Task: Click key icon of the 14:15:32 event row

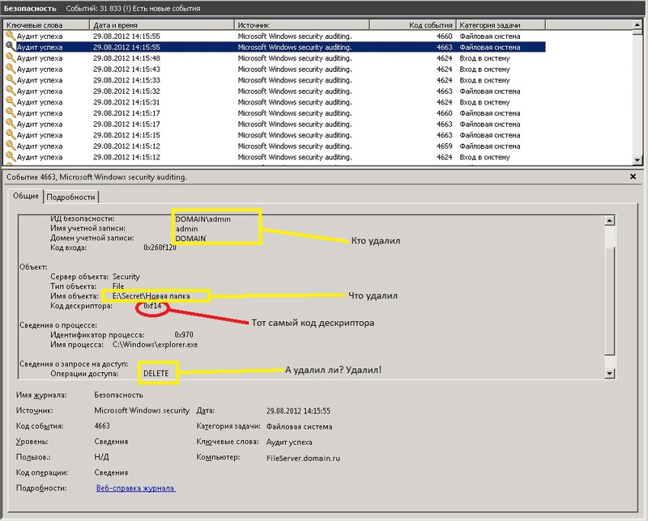Action: pos(11,91)
